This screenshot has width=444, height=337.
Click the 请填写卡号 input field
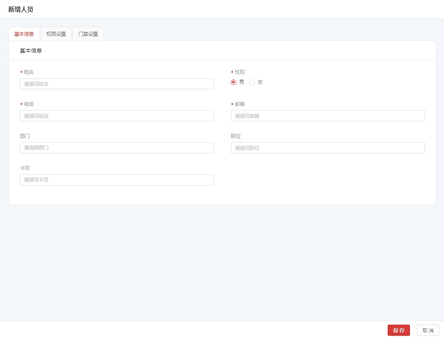coord(117,180)
